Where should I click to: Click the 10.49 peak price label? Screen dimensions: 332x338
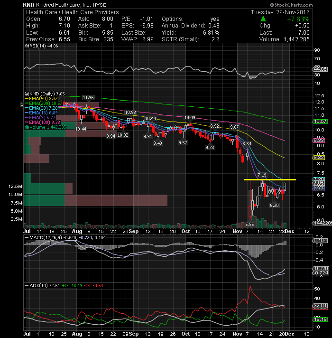(190, 117)
